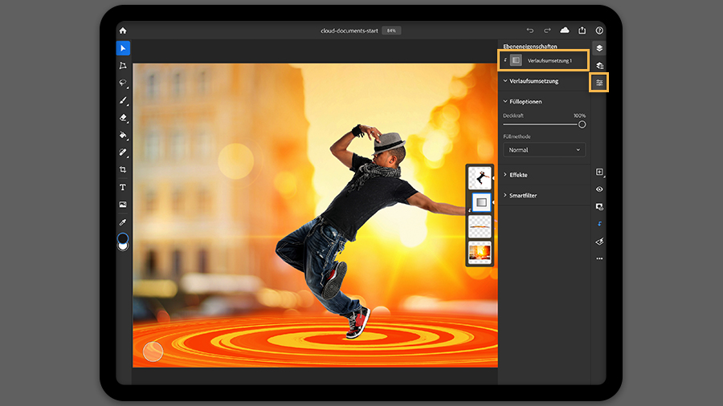The image size is (723, 406).
Task: Select the Lasso tool
Action: (123, 83)
